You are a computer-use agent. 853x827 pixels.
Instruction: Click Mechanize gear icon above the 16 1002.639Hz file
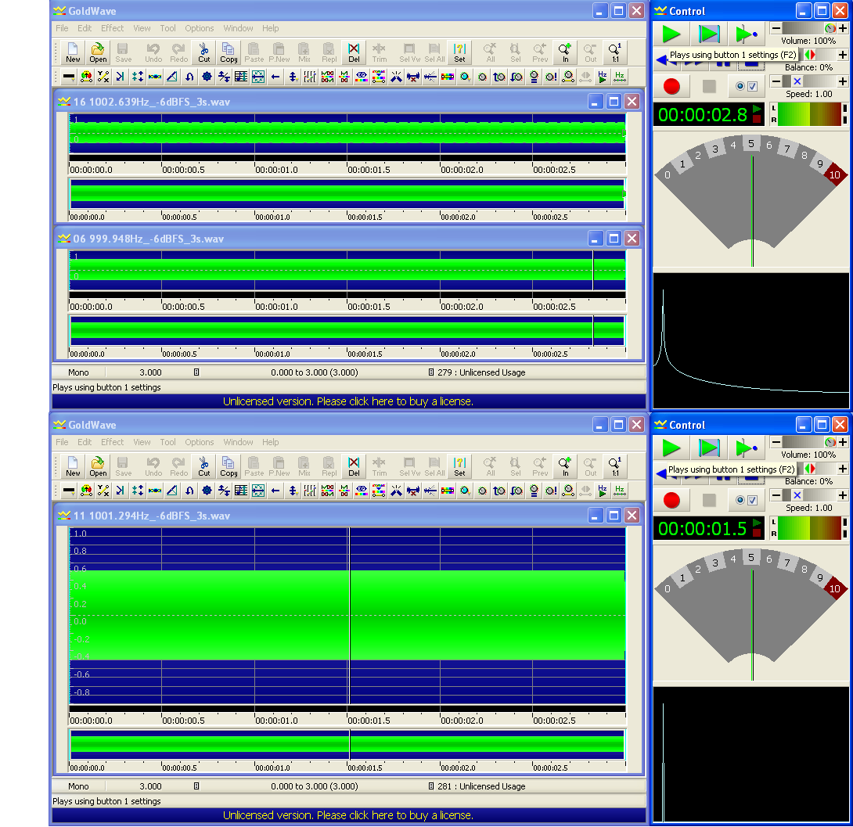pyautogui.click(x=207, y=77)
